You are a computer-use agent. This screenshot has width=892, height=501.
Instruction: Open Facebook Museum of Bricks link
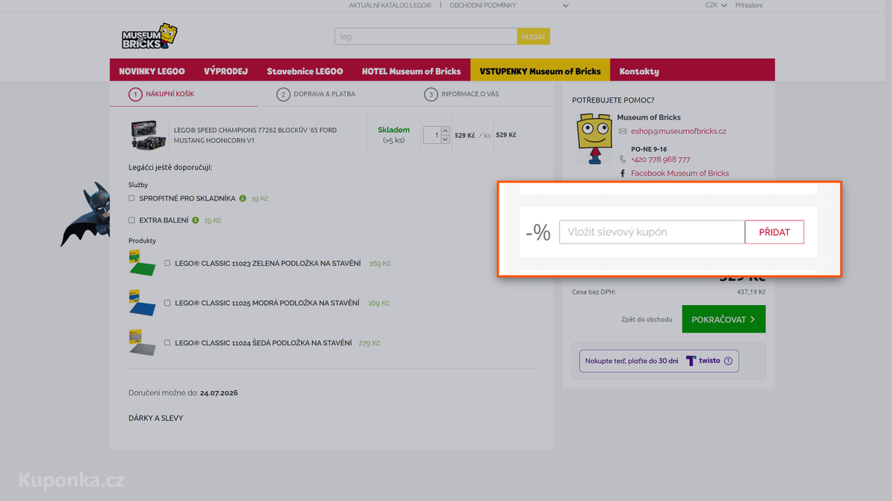click(680, 174)
